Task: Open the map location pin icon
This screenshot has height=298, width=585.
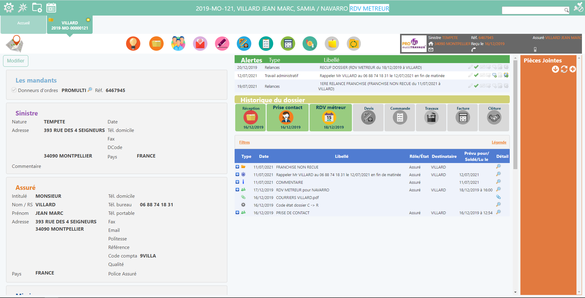Action: [x=15, y=44]
